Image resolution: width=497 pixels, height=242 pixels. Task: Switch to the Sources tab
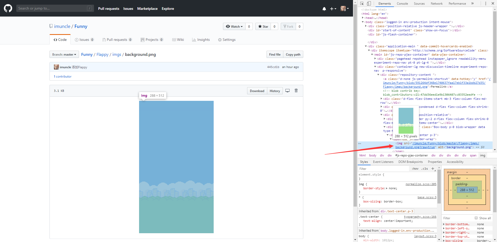coord(419,3)
